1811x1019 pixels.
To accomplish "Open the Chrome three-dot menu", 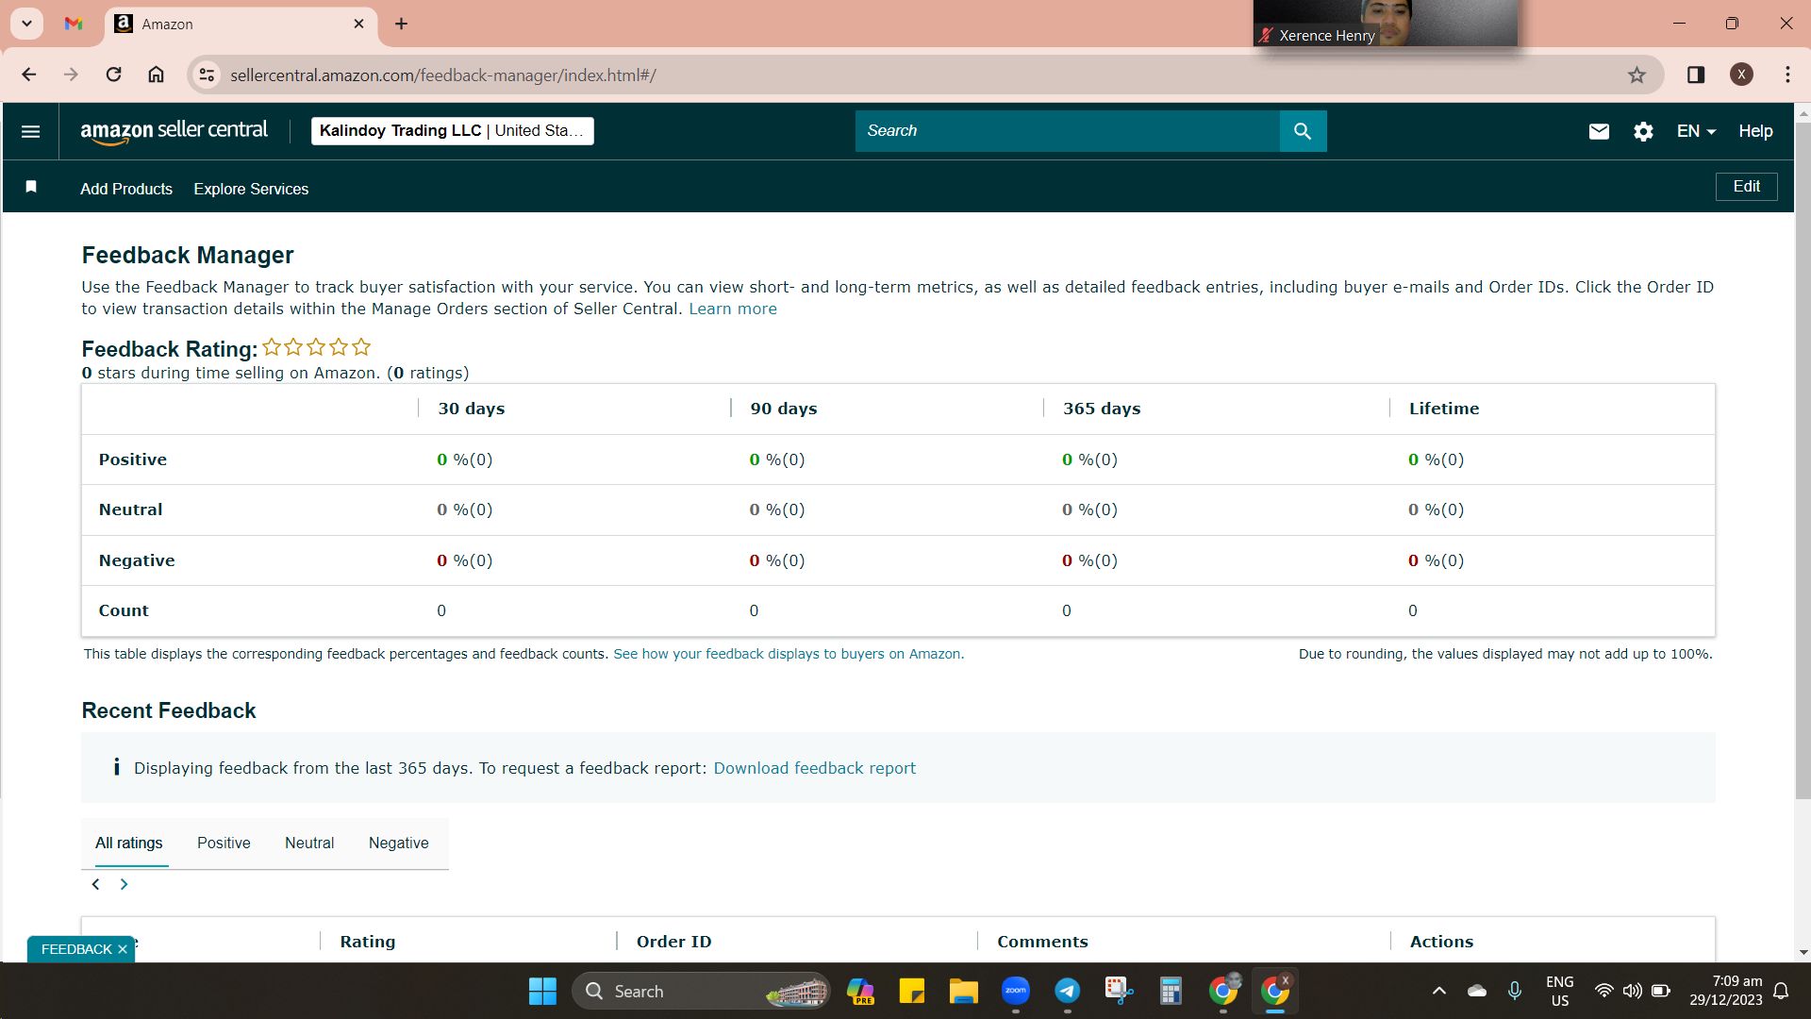I will (x=1787, y=75).
